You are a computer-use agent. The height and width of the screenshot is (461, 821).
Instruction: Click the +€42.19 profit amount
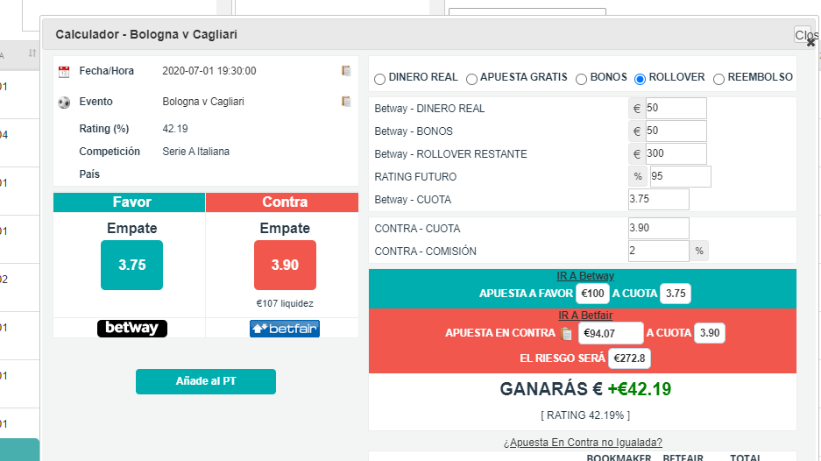click(x=639, y=389)
